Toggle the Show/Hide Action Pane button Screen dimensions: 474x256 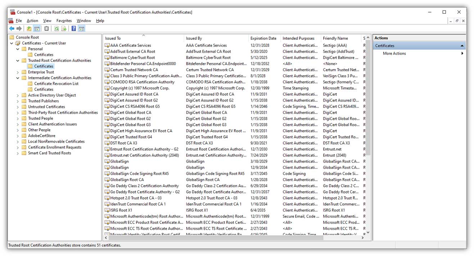click(x=81, y=29)
